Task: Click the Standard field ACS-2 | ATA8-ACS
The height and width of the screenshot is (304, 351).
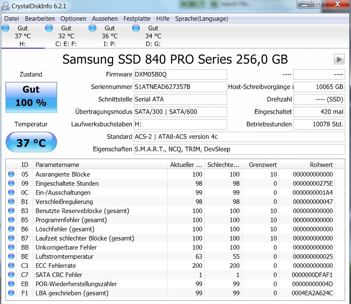Action: [239, 137]
